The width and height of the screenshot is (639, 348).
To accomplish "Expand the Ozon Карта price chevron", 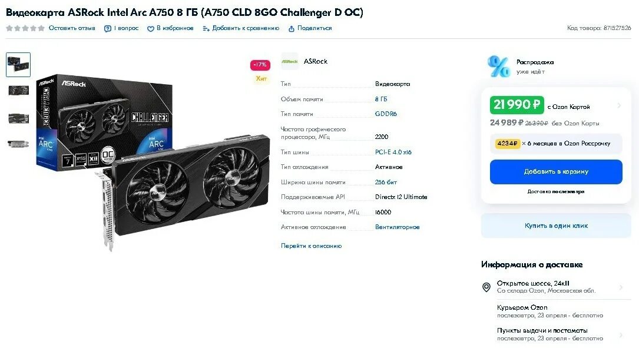I will [x=619, y=105].
